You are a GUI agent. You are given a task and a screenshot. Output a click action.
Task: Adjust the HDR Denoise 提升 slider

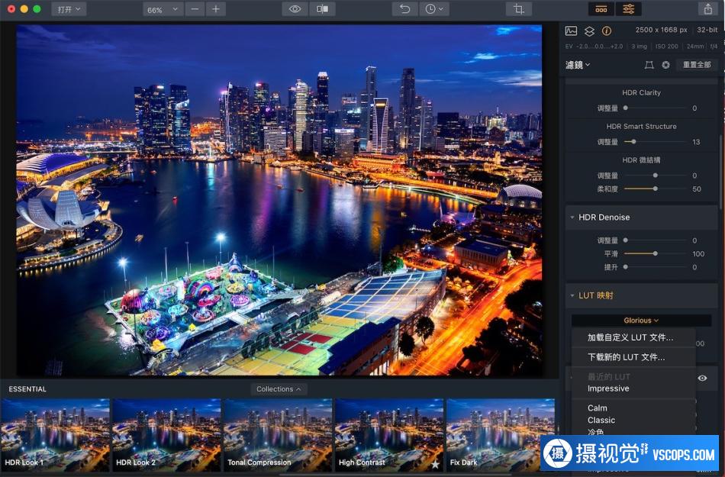point(656,266)
